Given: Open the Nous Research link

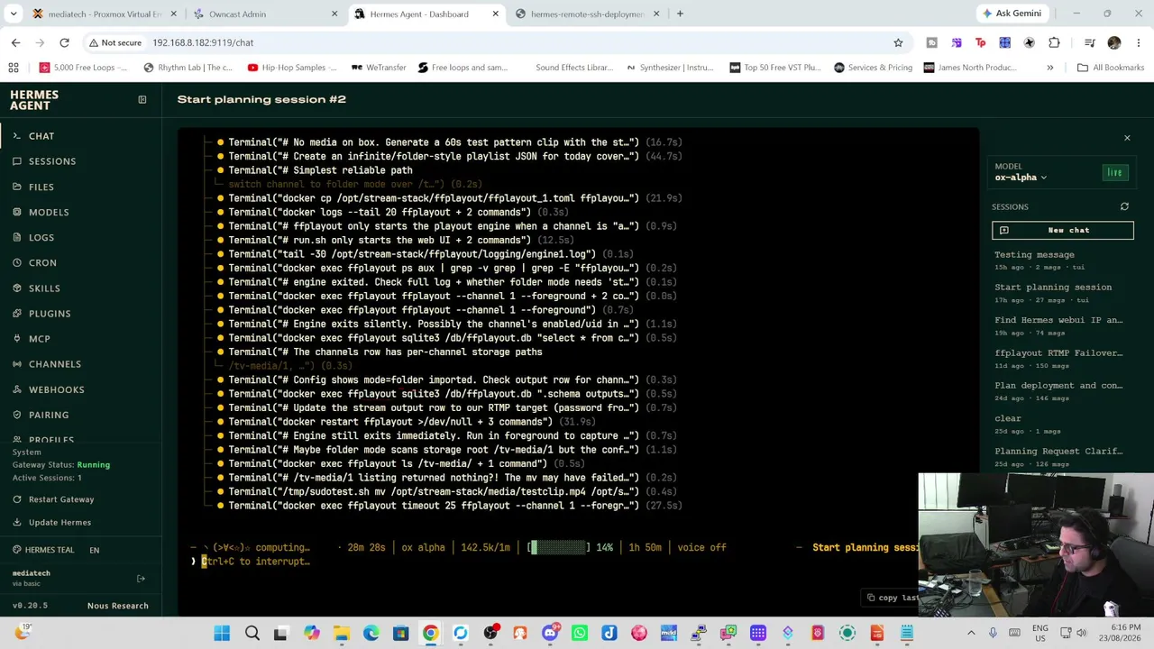Looking at the screenshot, I should pos(117,606).
